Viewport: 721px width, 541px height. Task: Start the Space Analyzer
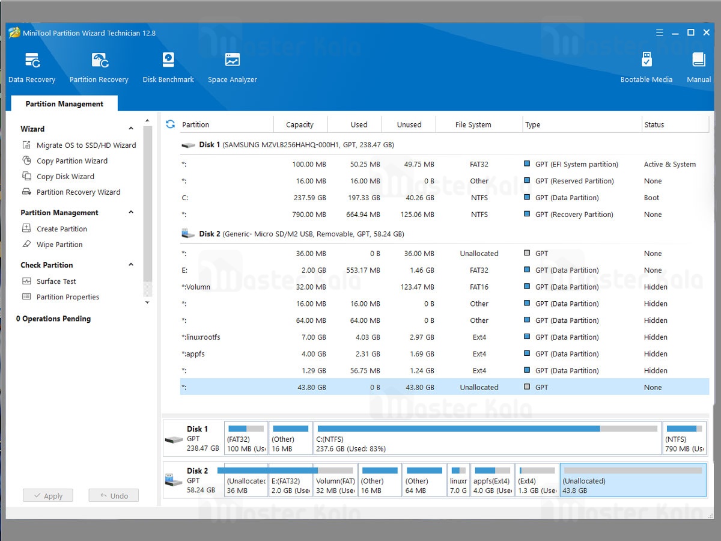coord(233,67)
